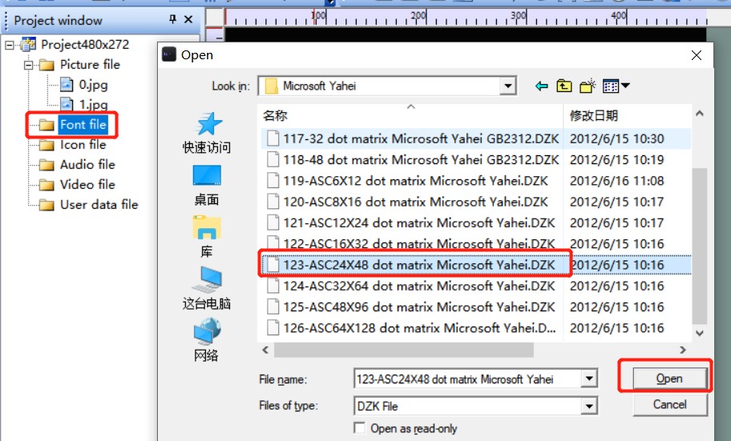
Task: Click the Cancel button
Action: 669,404
